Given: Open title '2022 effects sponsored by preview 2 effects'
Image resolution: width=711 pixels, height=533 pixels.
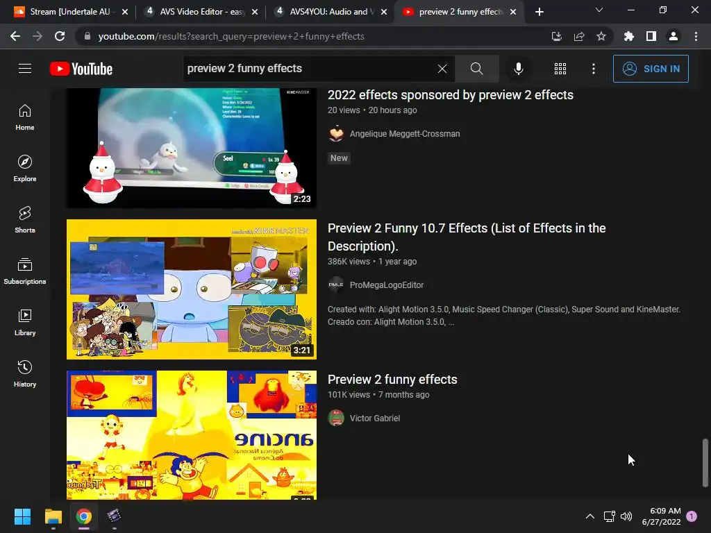Looking at the screenshot, I should click(x=450, y=94).
